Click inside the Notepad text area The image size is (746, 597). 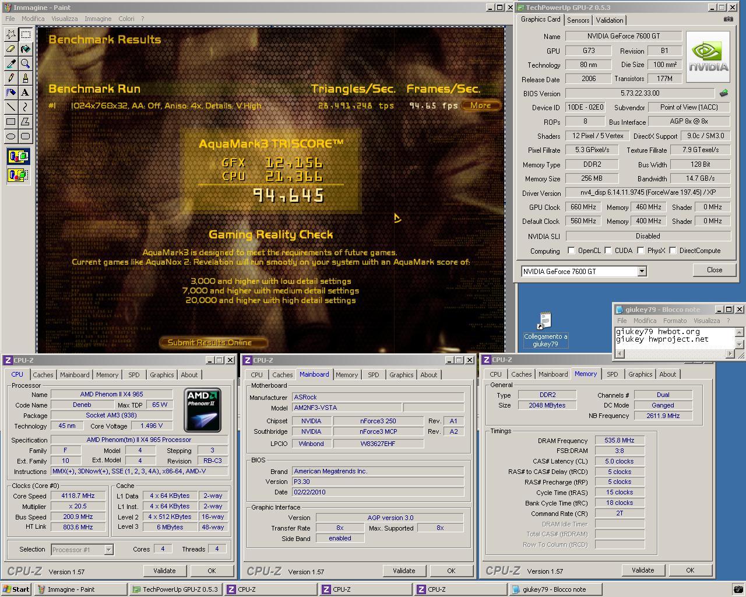[674, 338]
